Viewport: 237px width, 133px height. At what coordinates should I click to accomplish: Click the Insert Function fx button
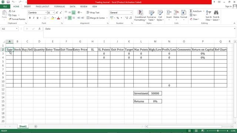coord(40,29)
